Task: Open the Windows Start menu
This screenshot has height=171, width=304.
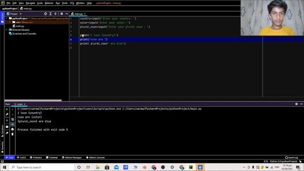Action: click(4, 167)
